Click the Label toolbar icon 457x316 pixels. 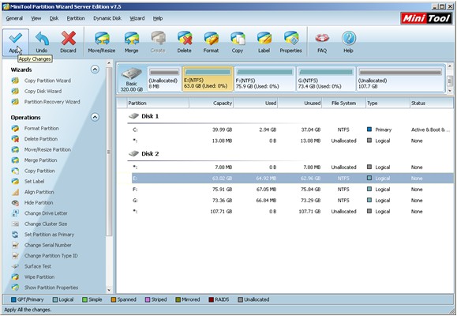point(264,38)
